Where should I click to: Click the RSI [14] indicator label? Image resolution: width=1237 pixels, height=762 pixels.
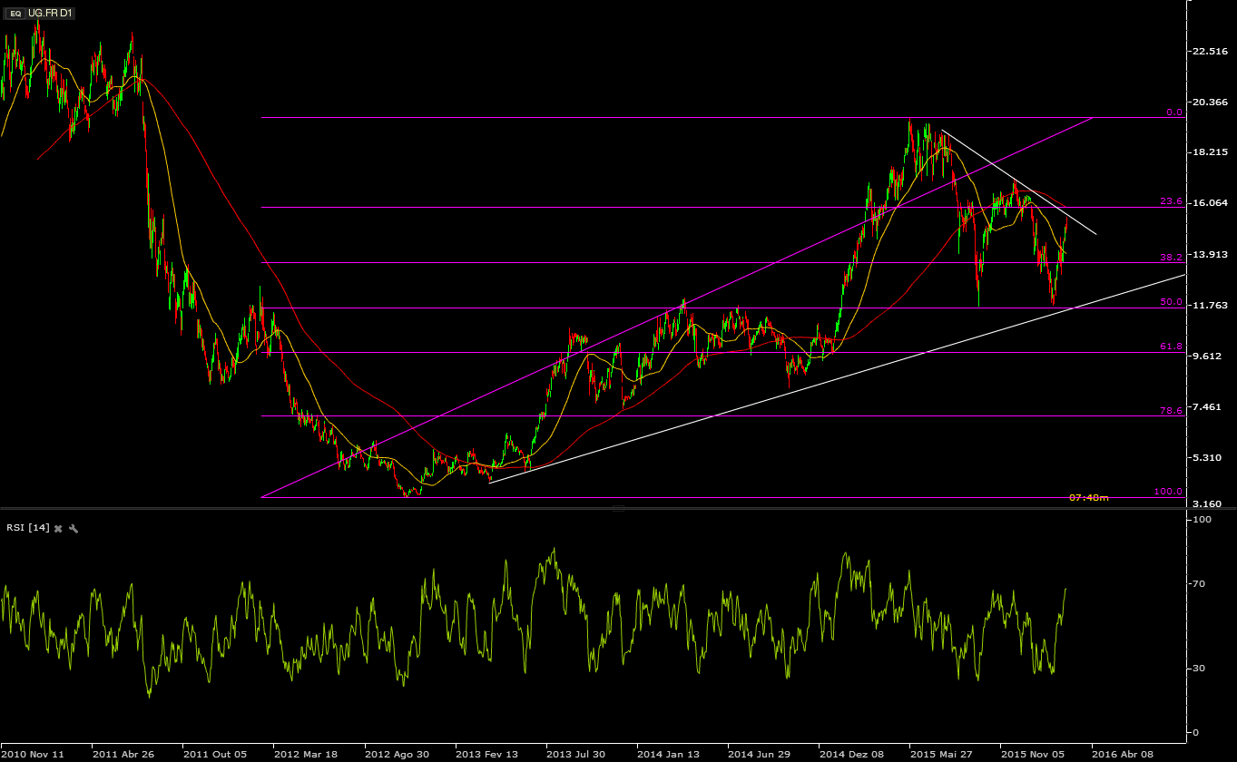[x=28, y=528]
